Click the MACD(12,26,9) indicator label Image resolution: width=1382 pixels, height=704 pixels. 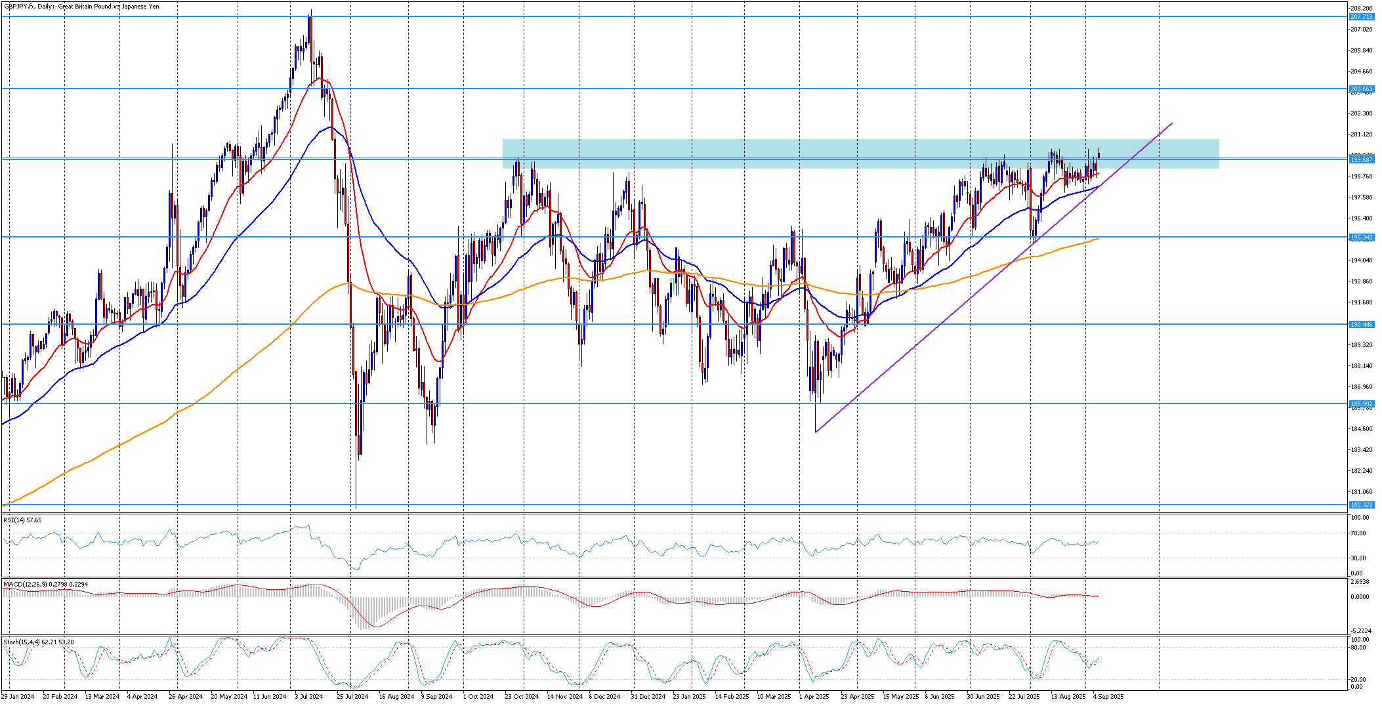[46, 584]
